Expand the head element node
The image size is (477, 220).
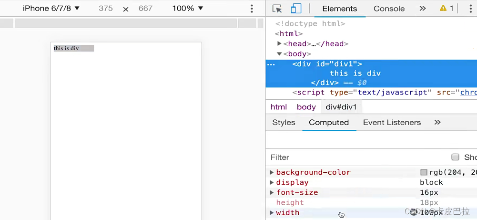point(279,43)
